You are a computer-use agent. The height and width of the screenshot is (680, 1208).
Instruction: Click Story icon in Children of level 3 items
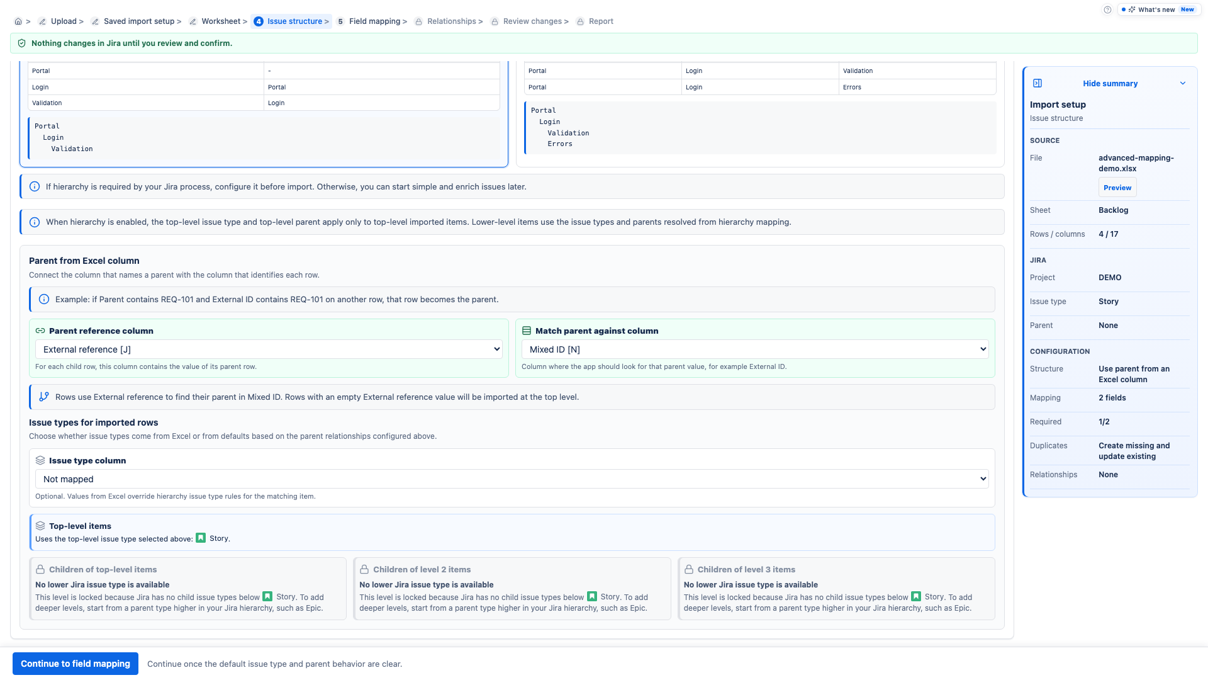coord(916,597)
